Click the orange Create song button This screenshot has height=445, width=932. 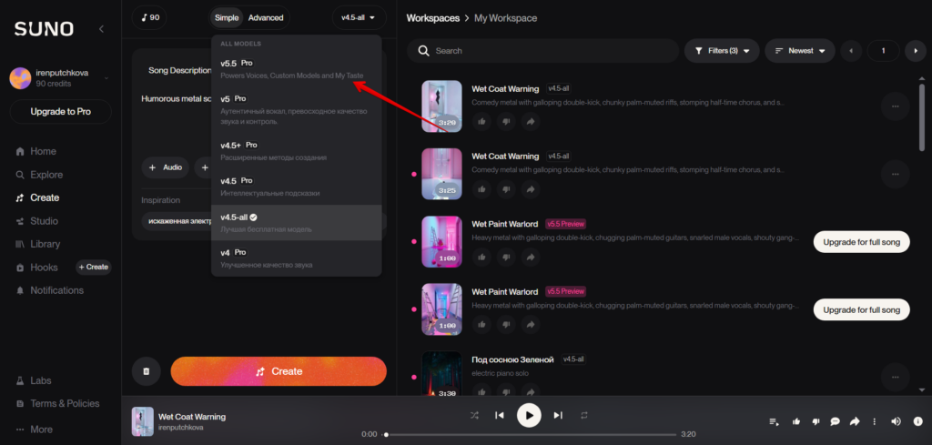pyautogui.click(x=279, y=371)
